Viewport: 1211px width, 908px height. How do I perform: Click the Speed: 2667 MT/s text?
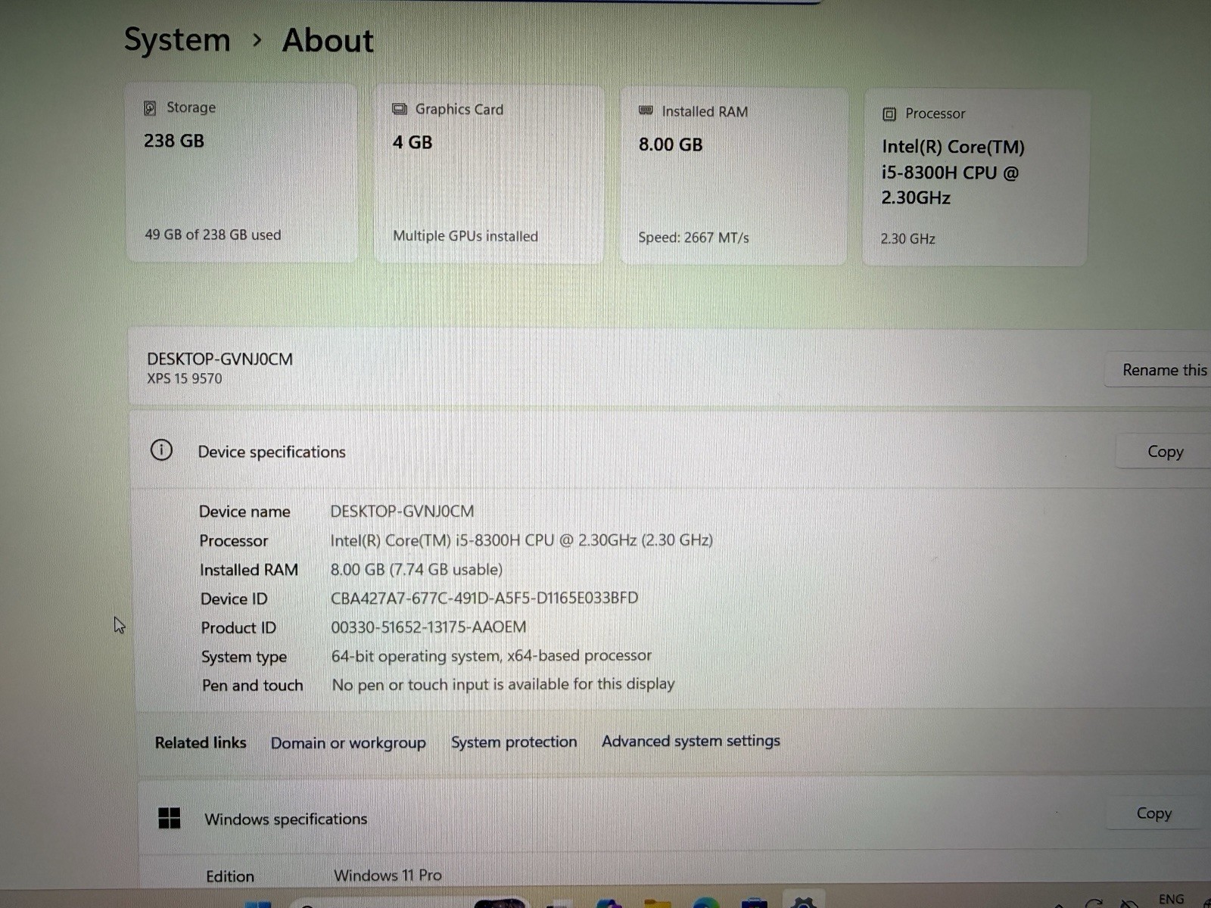(x=693, y=238)
